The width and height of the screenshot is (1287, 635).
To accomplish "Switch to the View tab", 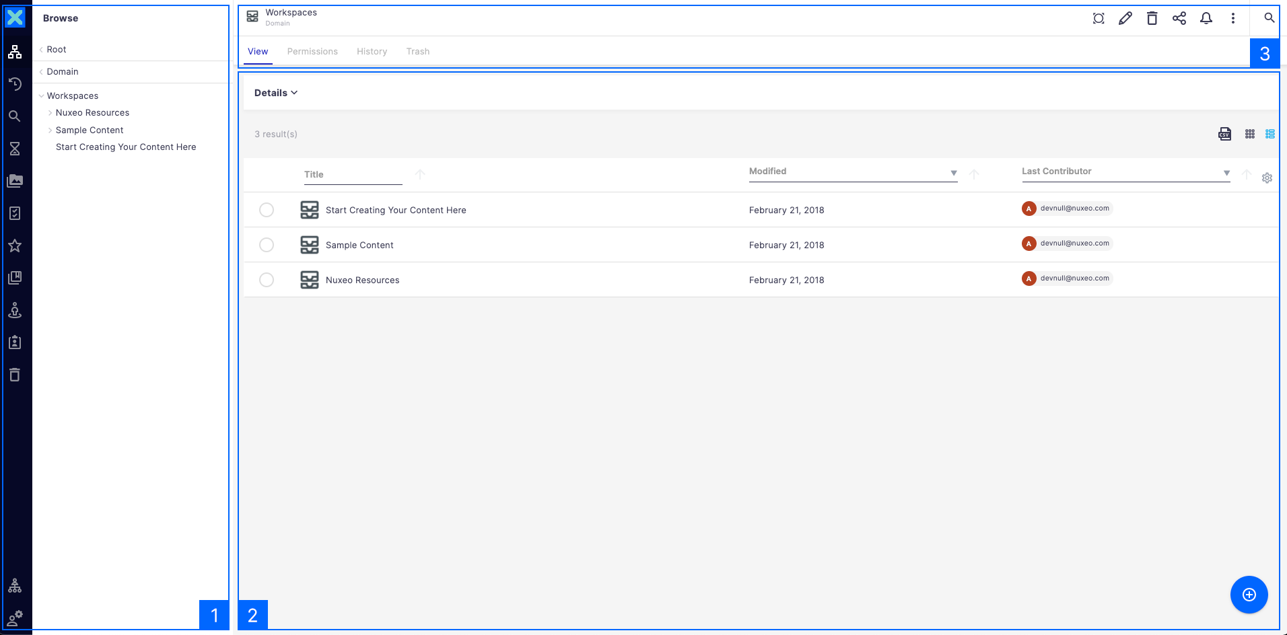I will (x=258, y=52).
